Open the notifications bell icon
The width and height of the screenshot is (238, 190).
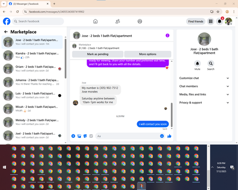[x=219, y=21]
